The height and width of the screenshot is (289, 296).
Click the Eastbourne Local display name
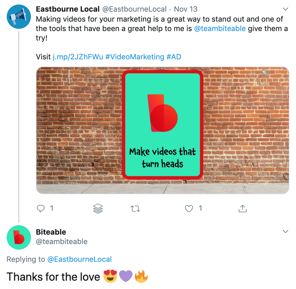[68, 9]
